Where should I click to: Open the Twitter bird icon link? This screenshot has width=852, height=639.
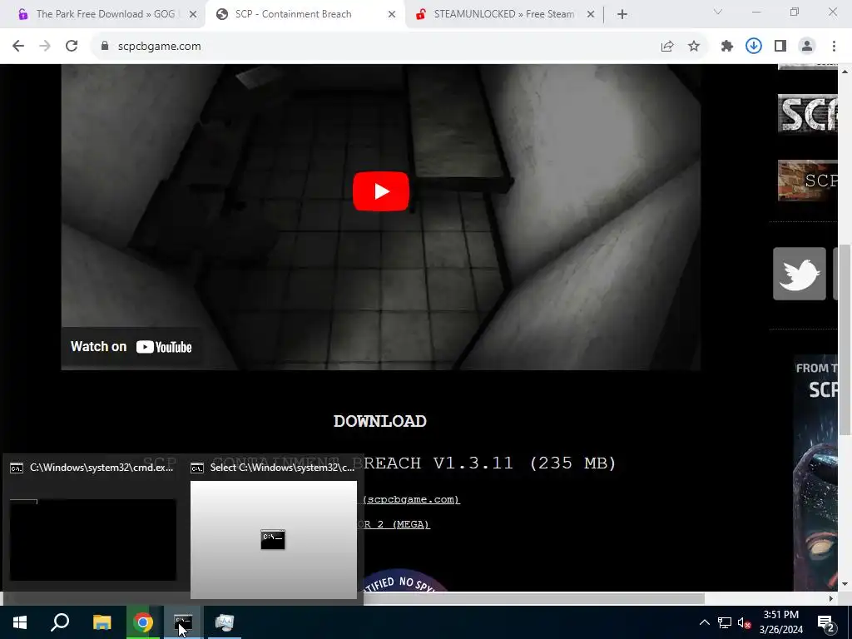(x=800, y=273)
